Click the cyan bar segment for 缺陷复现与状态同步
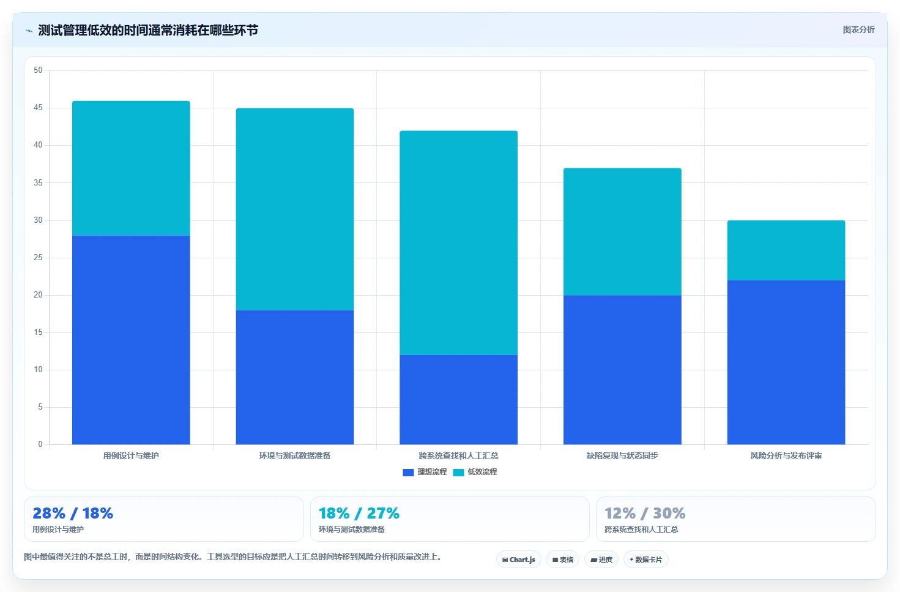Viewport: 900px width, 592px height. (622, 231)
